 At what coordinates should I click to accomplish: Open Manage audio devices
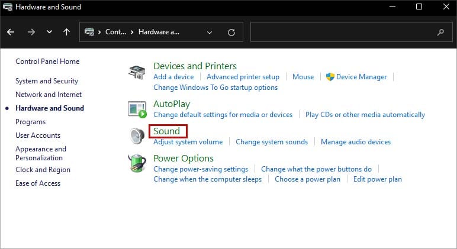click(356, 142)
